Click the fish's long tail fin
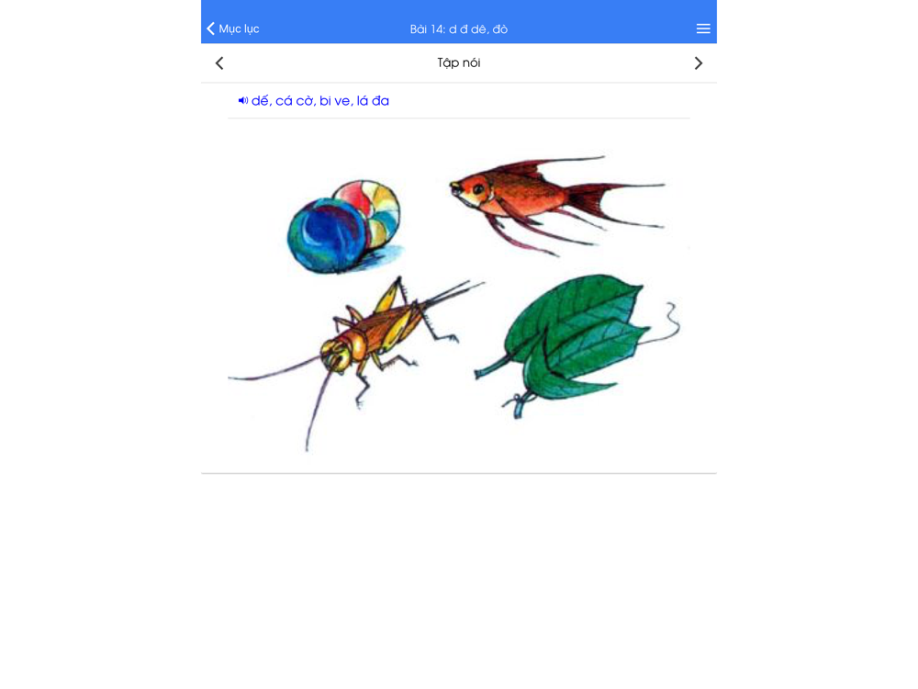The height and width of the screenshot is (689, 918). [x=615, y=202]
